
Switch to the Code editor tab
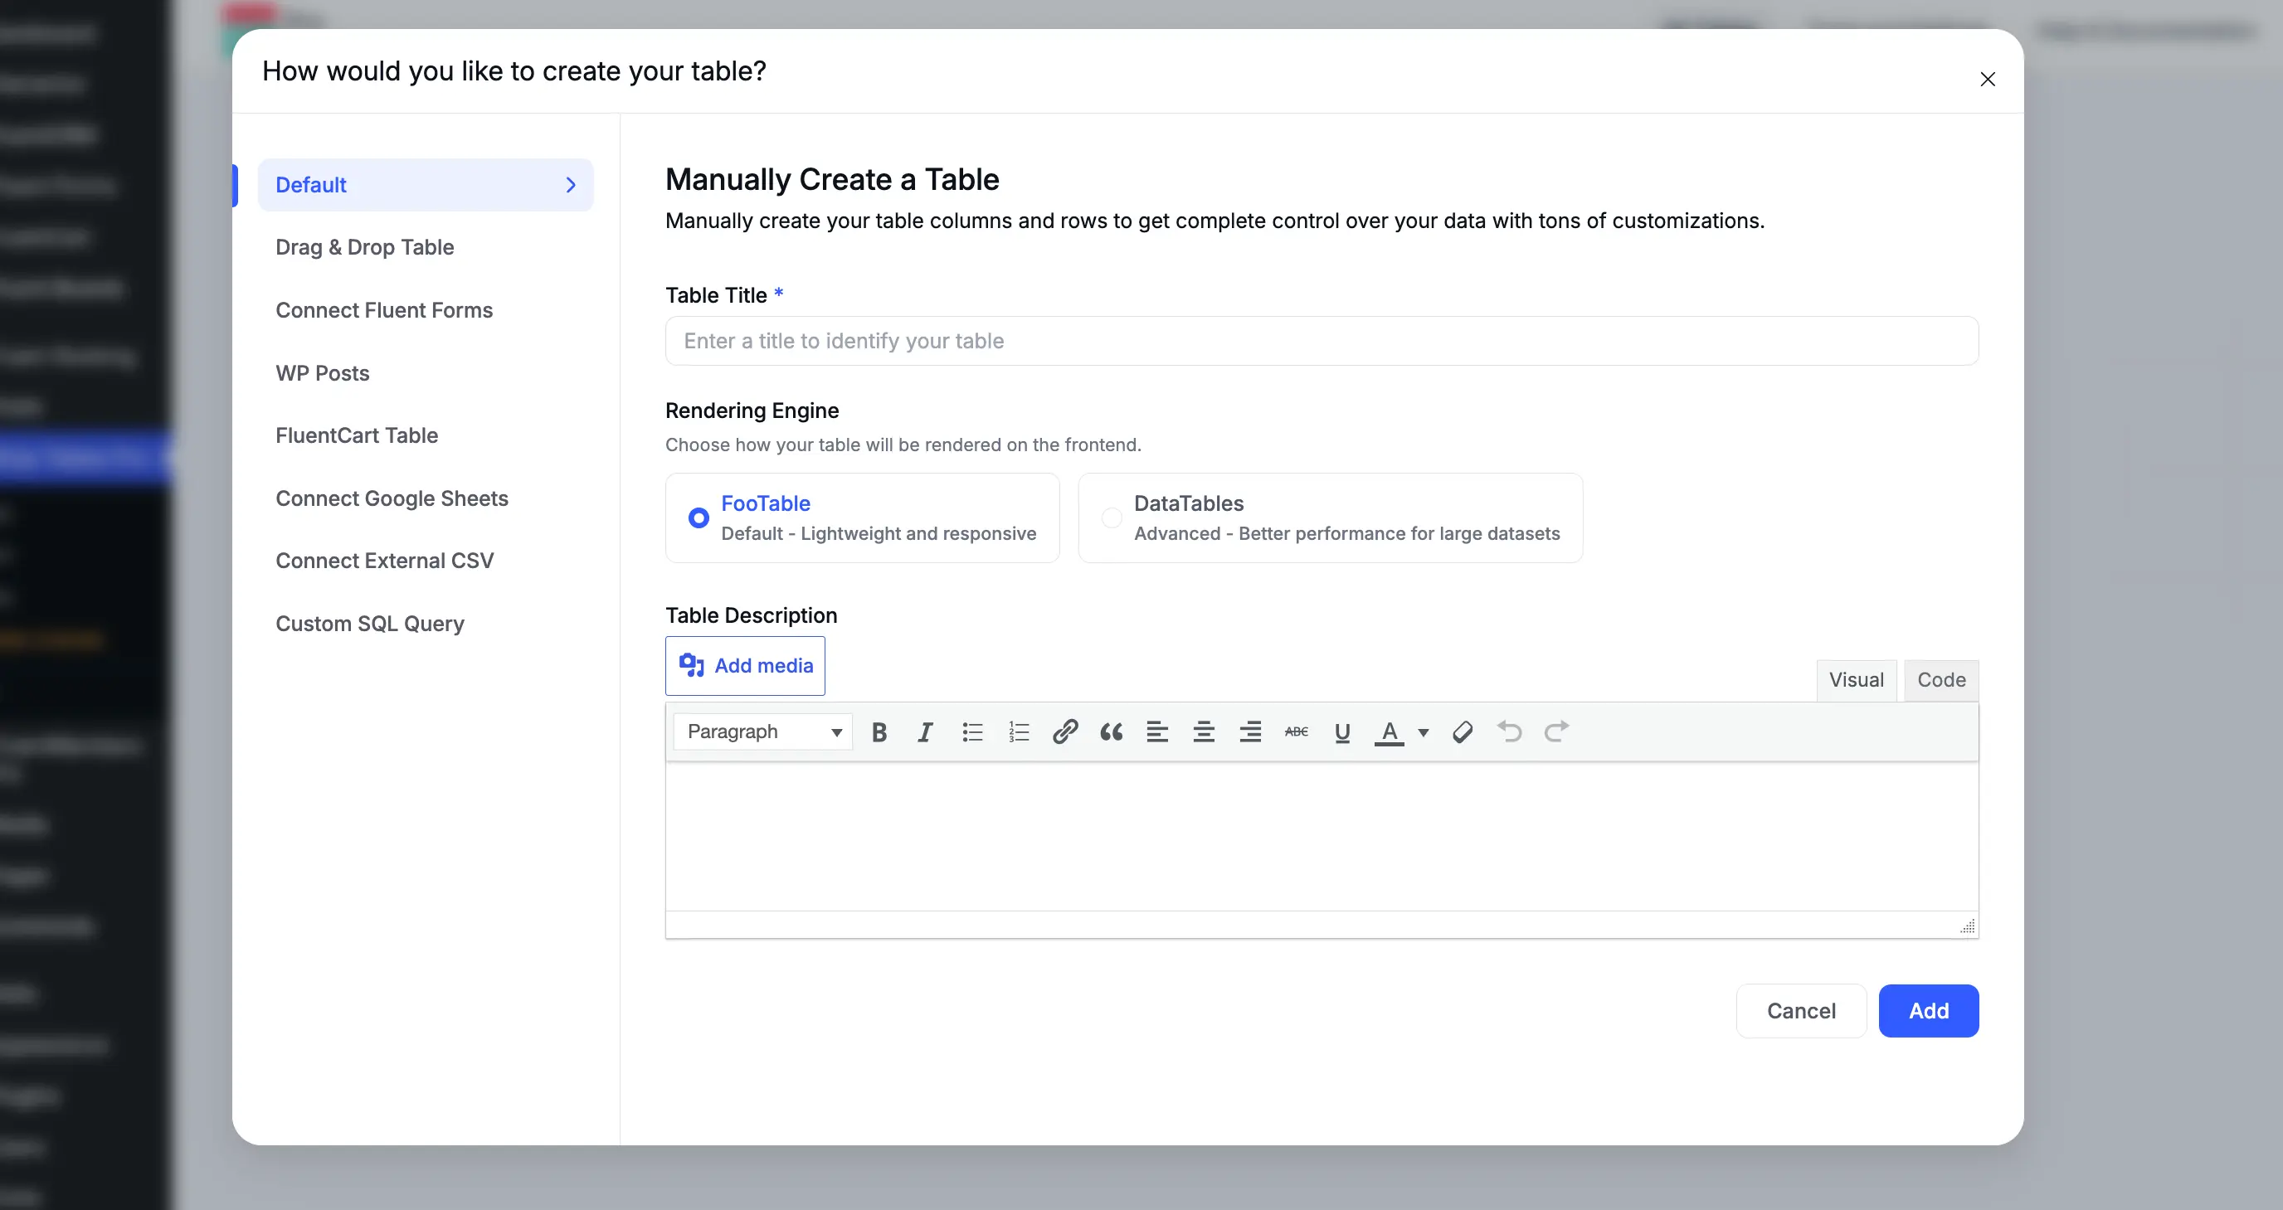pos(1942,680)
